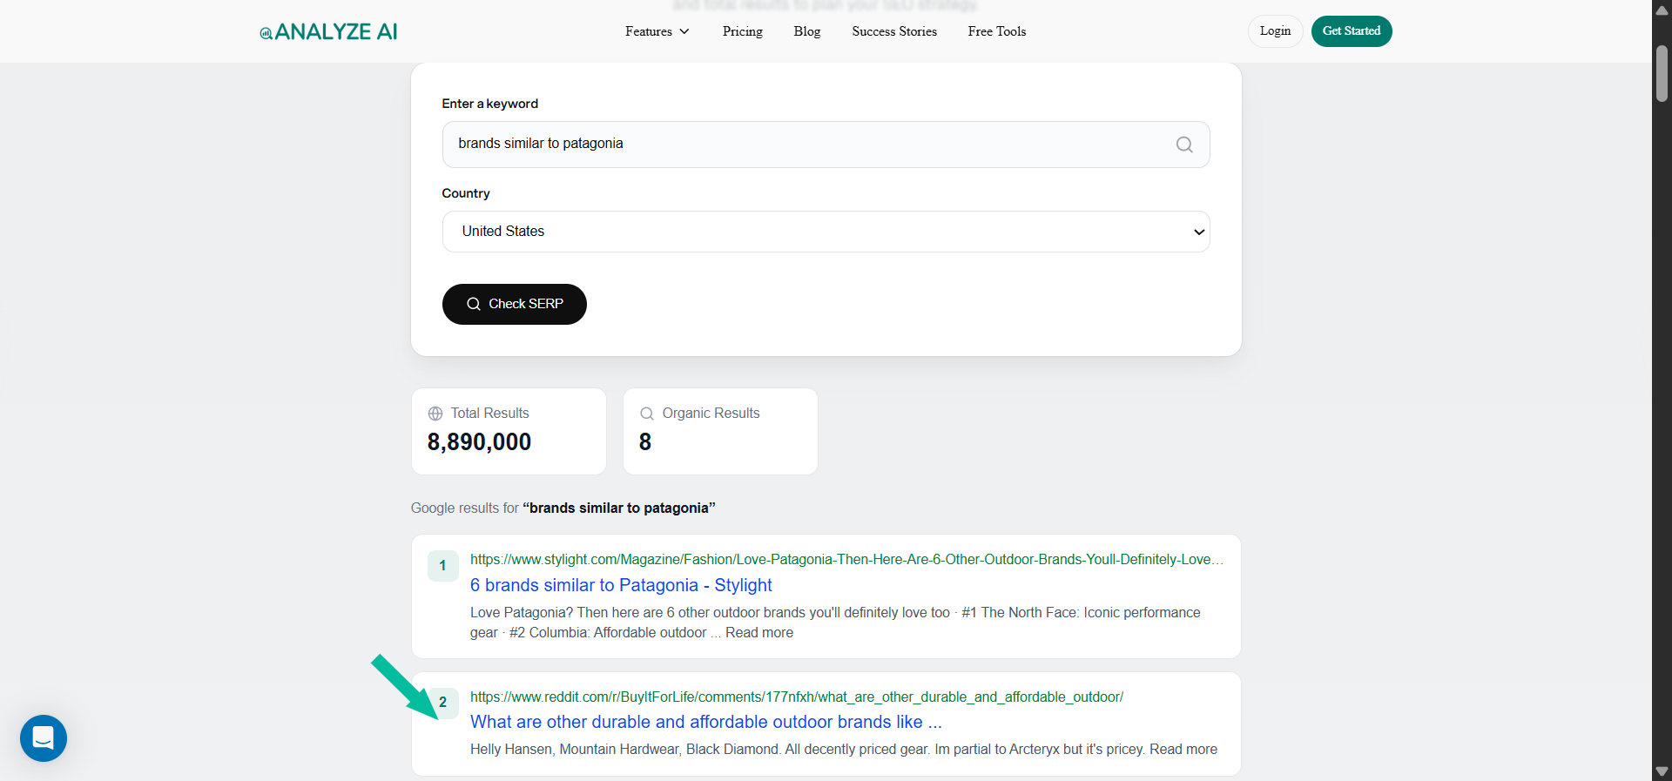
Task: Click the 8,890,000 total results value
Action: (479, 442)
